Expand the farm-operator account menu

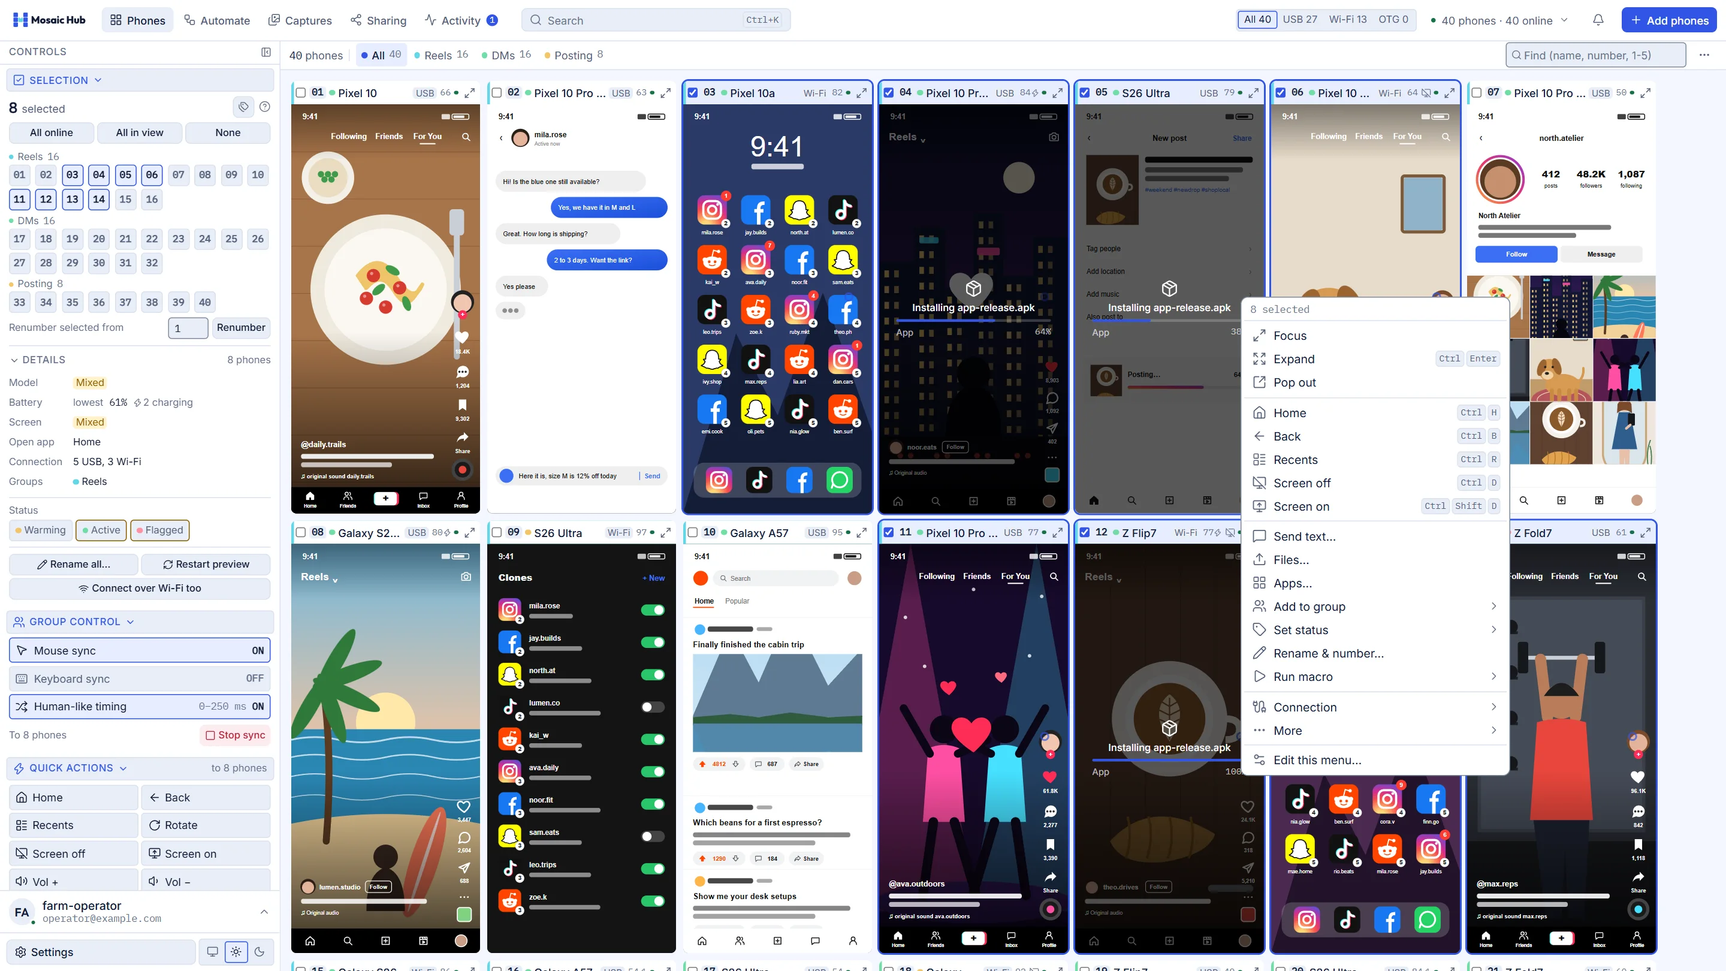(264, 911)
